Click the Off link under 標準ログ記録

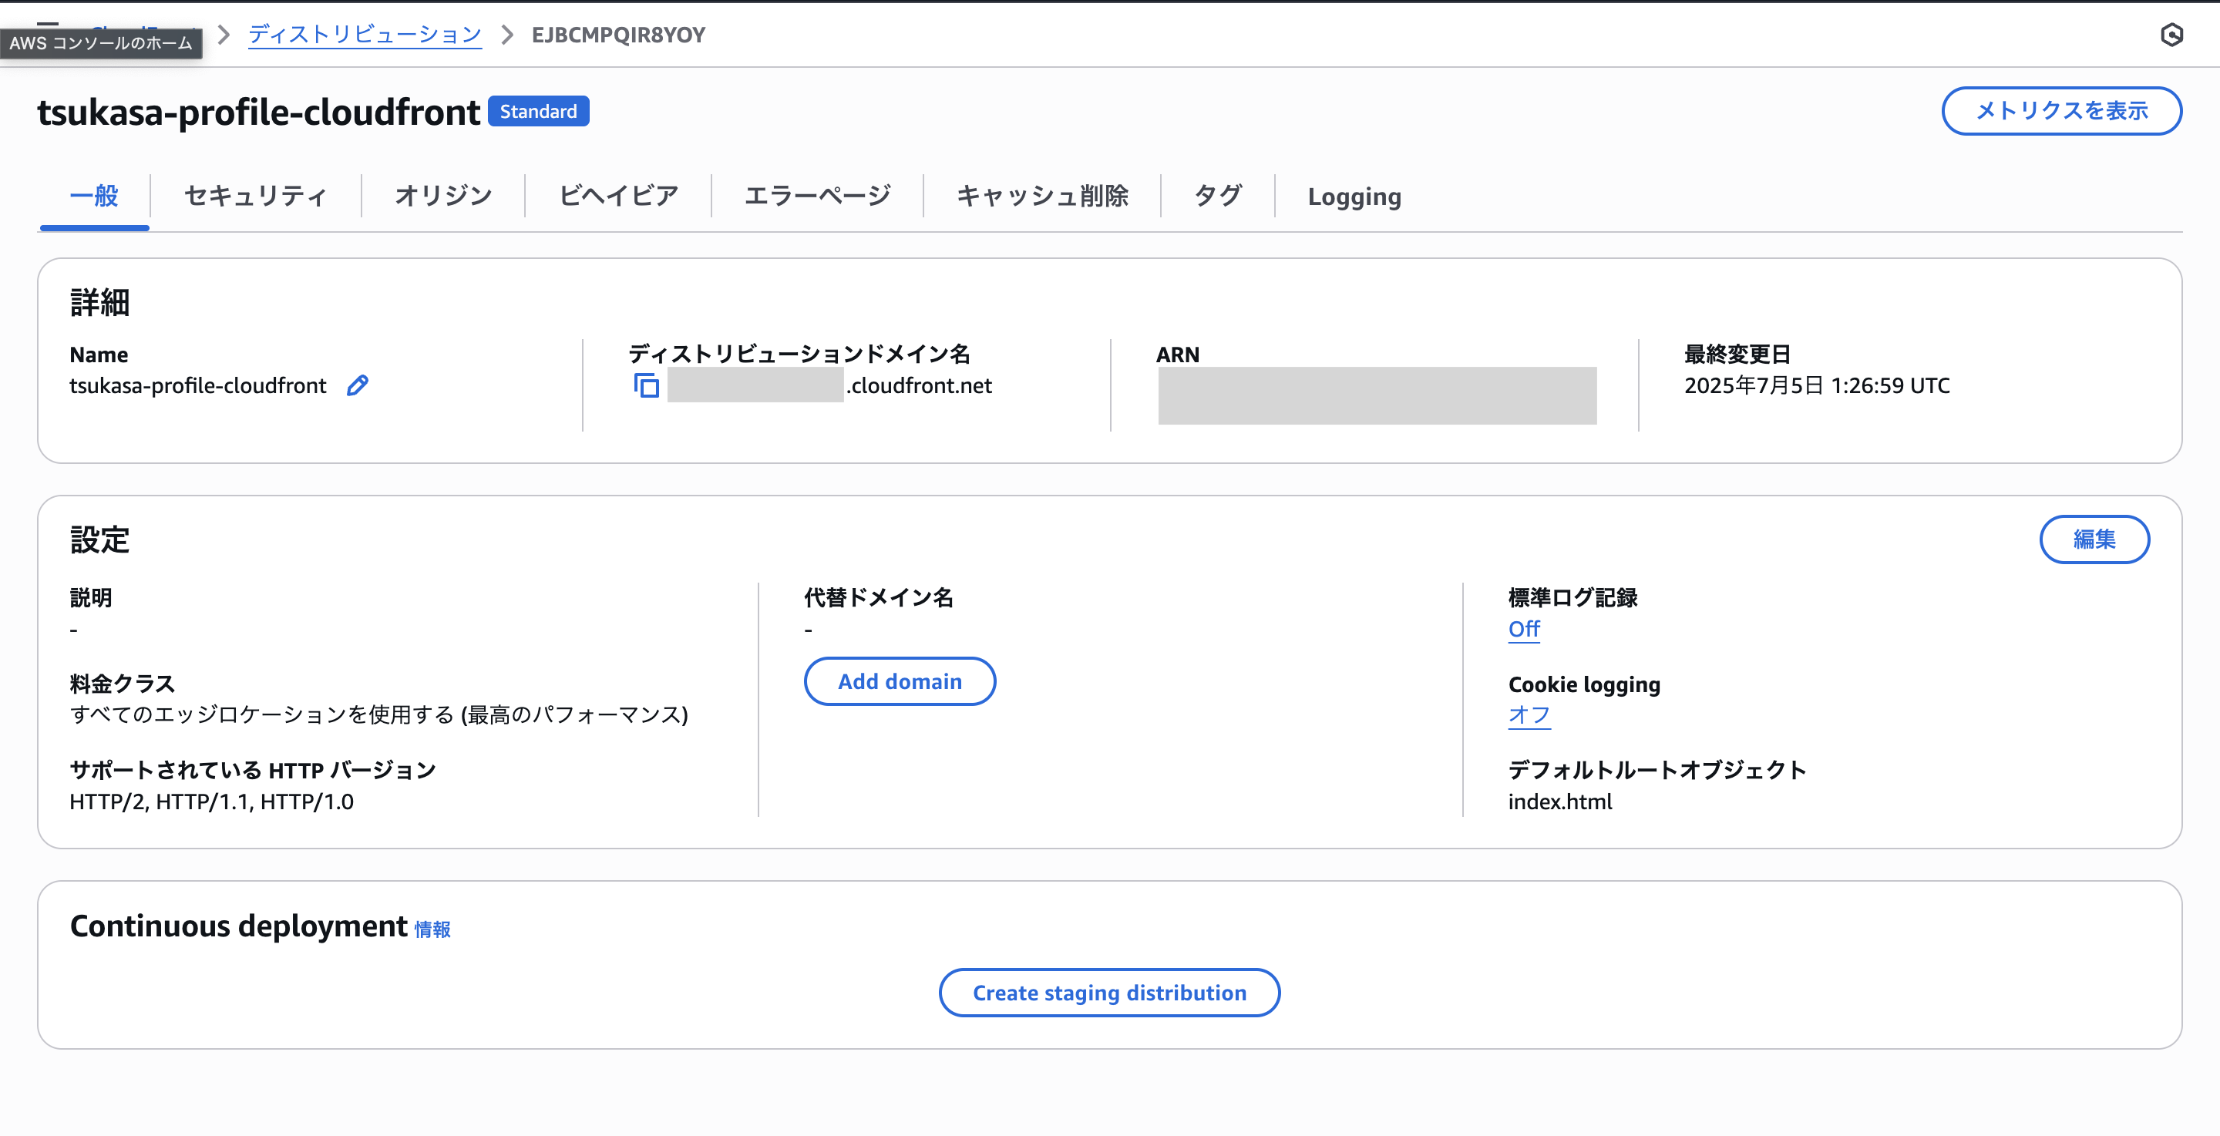click(x=1523, y=629)
